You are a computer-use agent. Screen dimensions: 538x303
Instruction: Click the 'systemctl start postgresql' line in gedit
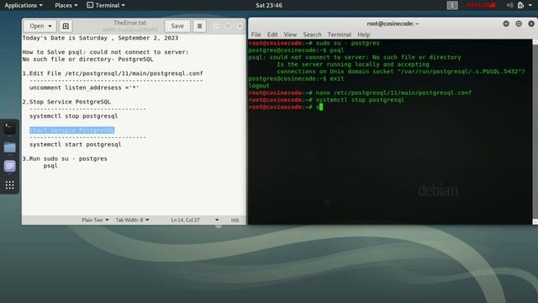tap(75, 145)
